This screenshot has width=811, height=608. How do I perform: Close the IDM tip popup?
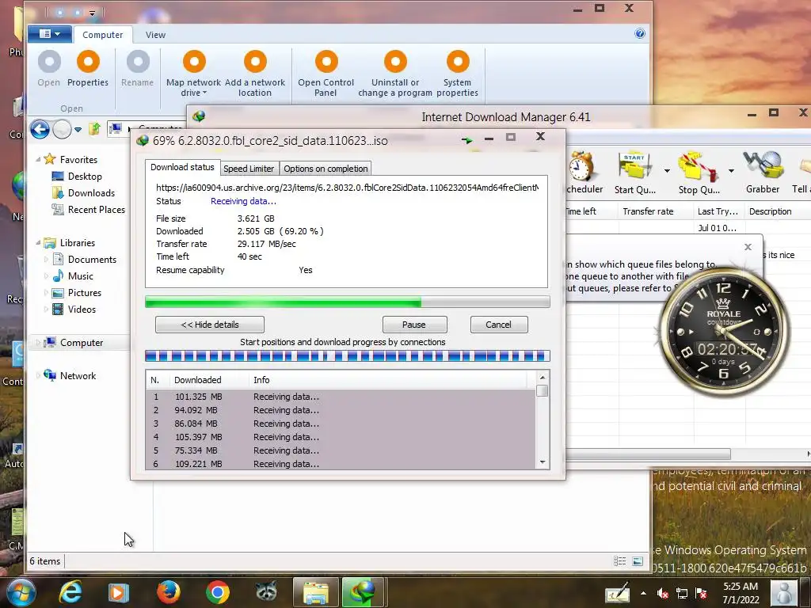[x=748, y=247]
